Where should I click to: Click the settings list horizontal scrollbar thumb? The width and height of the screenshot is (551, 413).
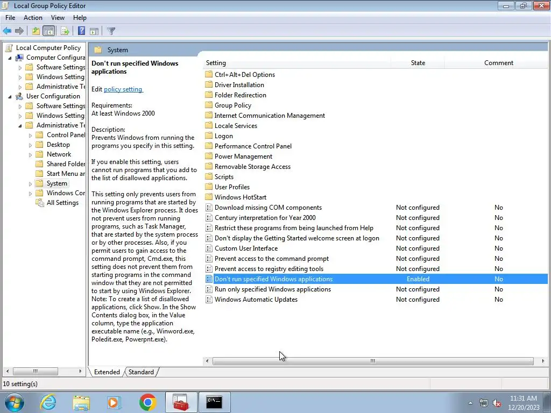click(x=373, y=361)
